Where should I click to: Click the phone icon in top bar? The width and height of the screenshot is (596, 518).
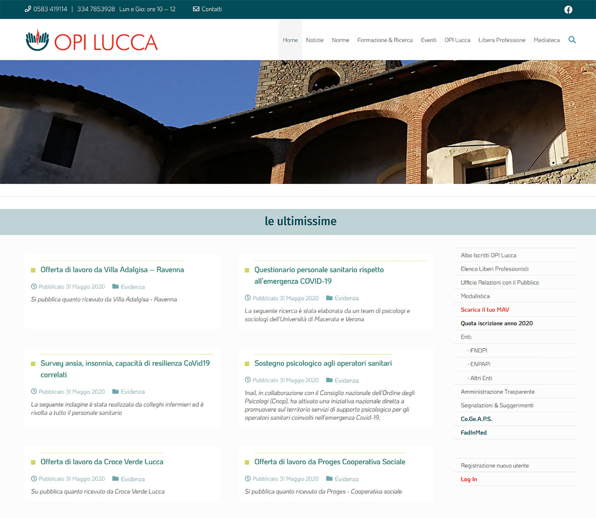point(28,9)
